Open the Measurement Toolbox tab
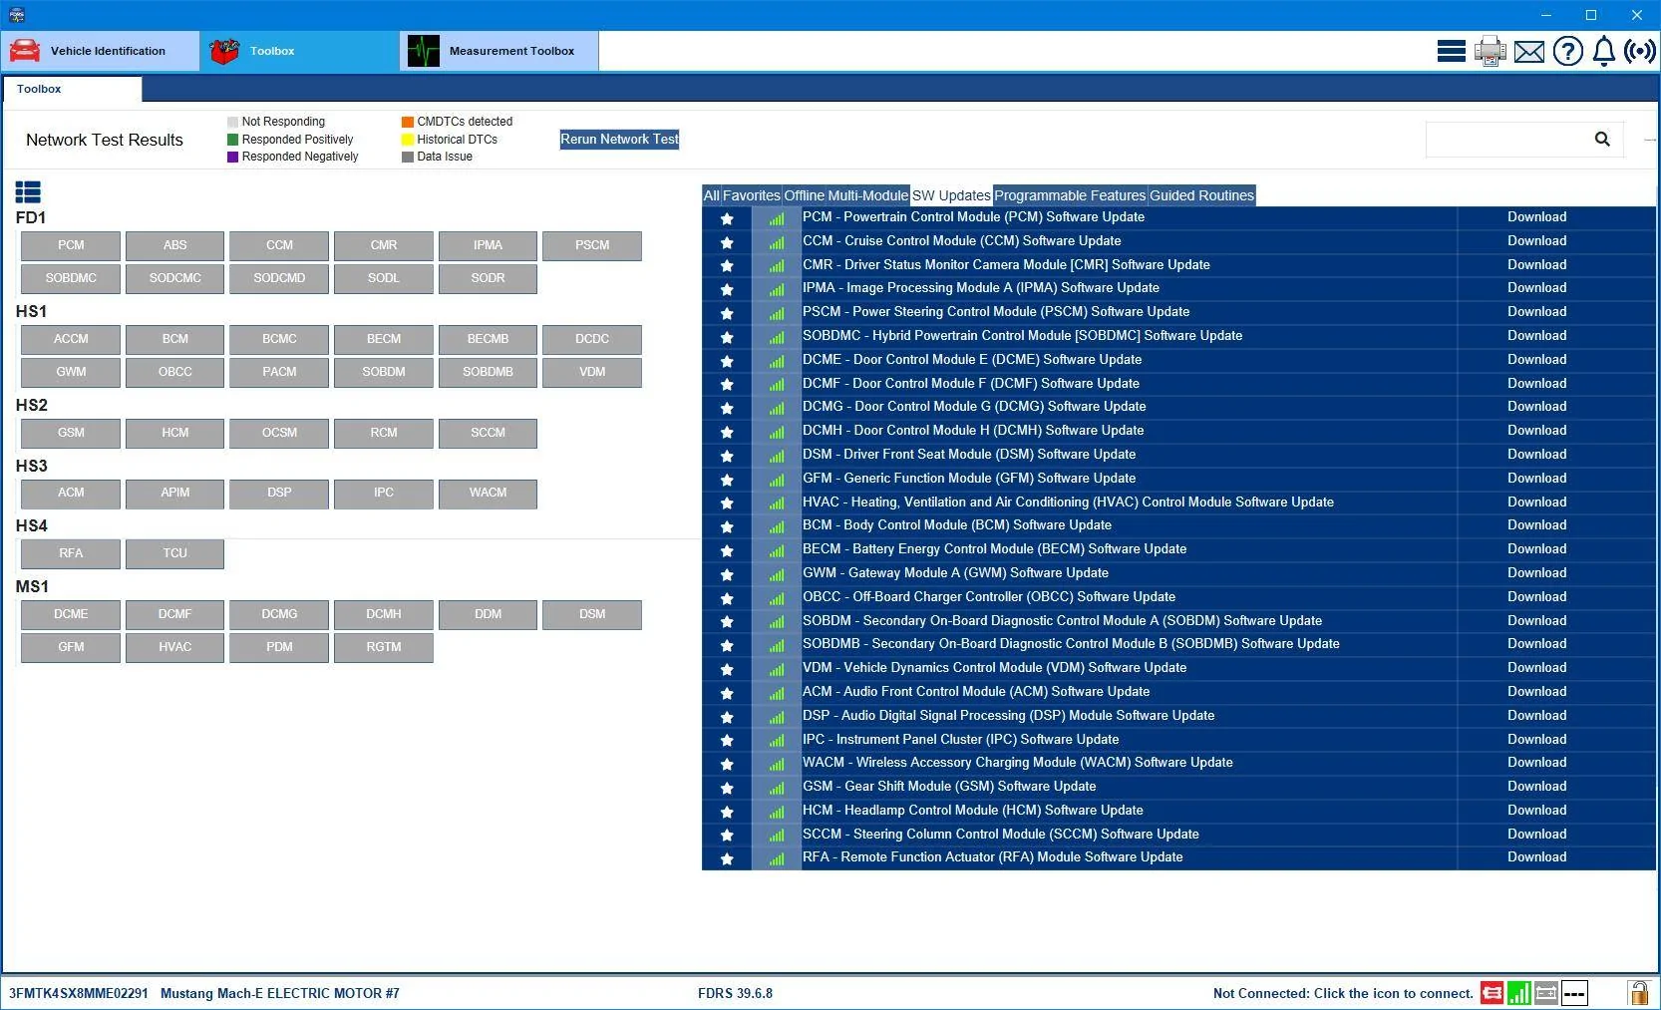This screenshot has height=1010, width=1661. [x=498, y=51]
